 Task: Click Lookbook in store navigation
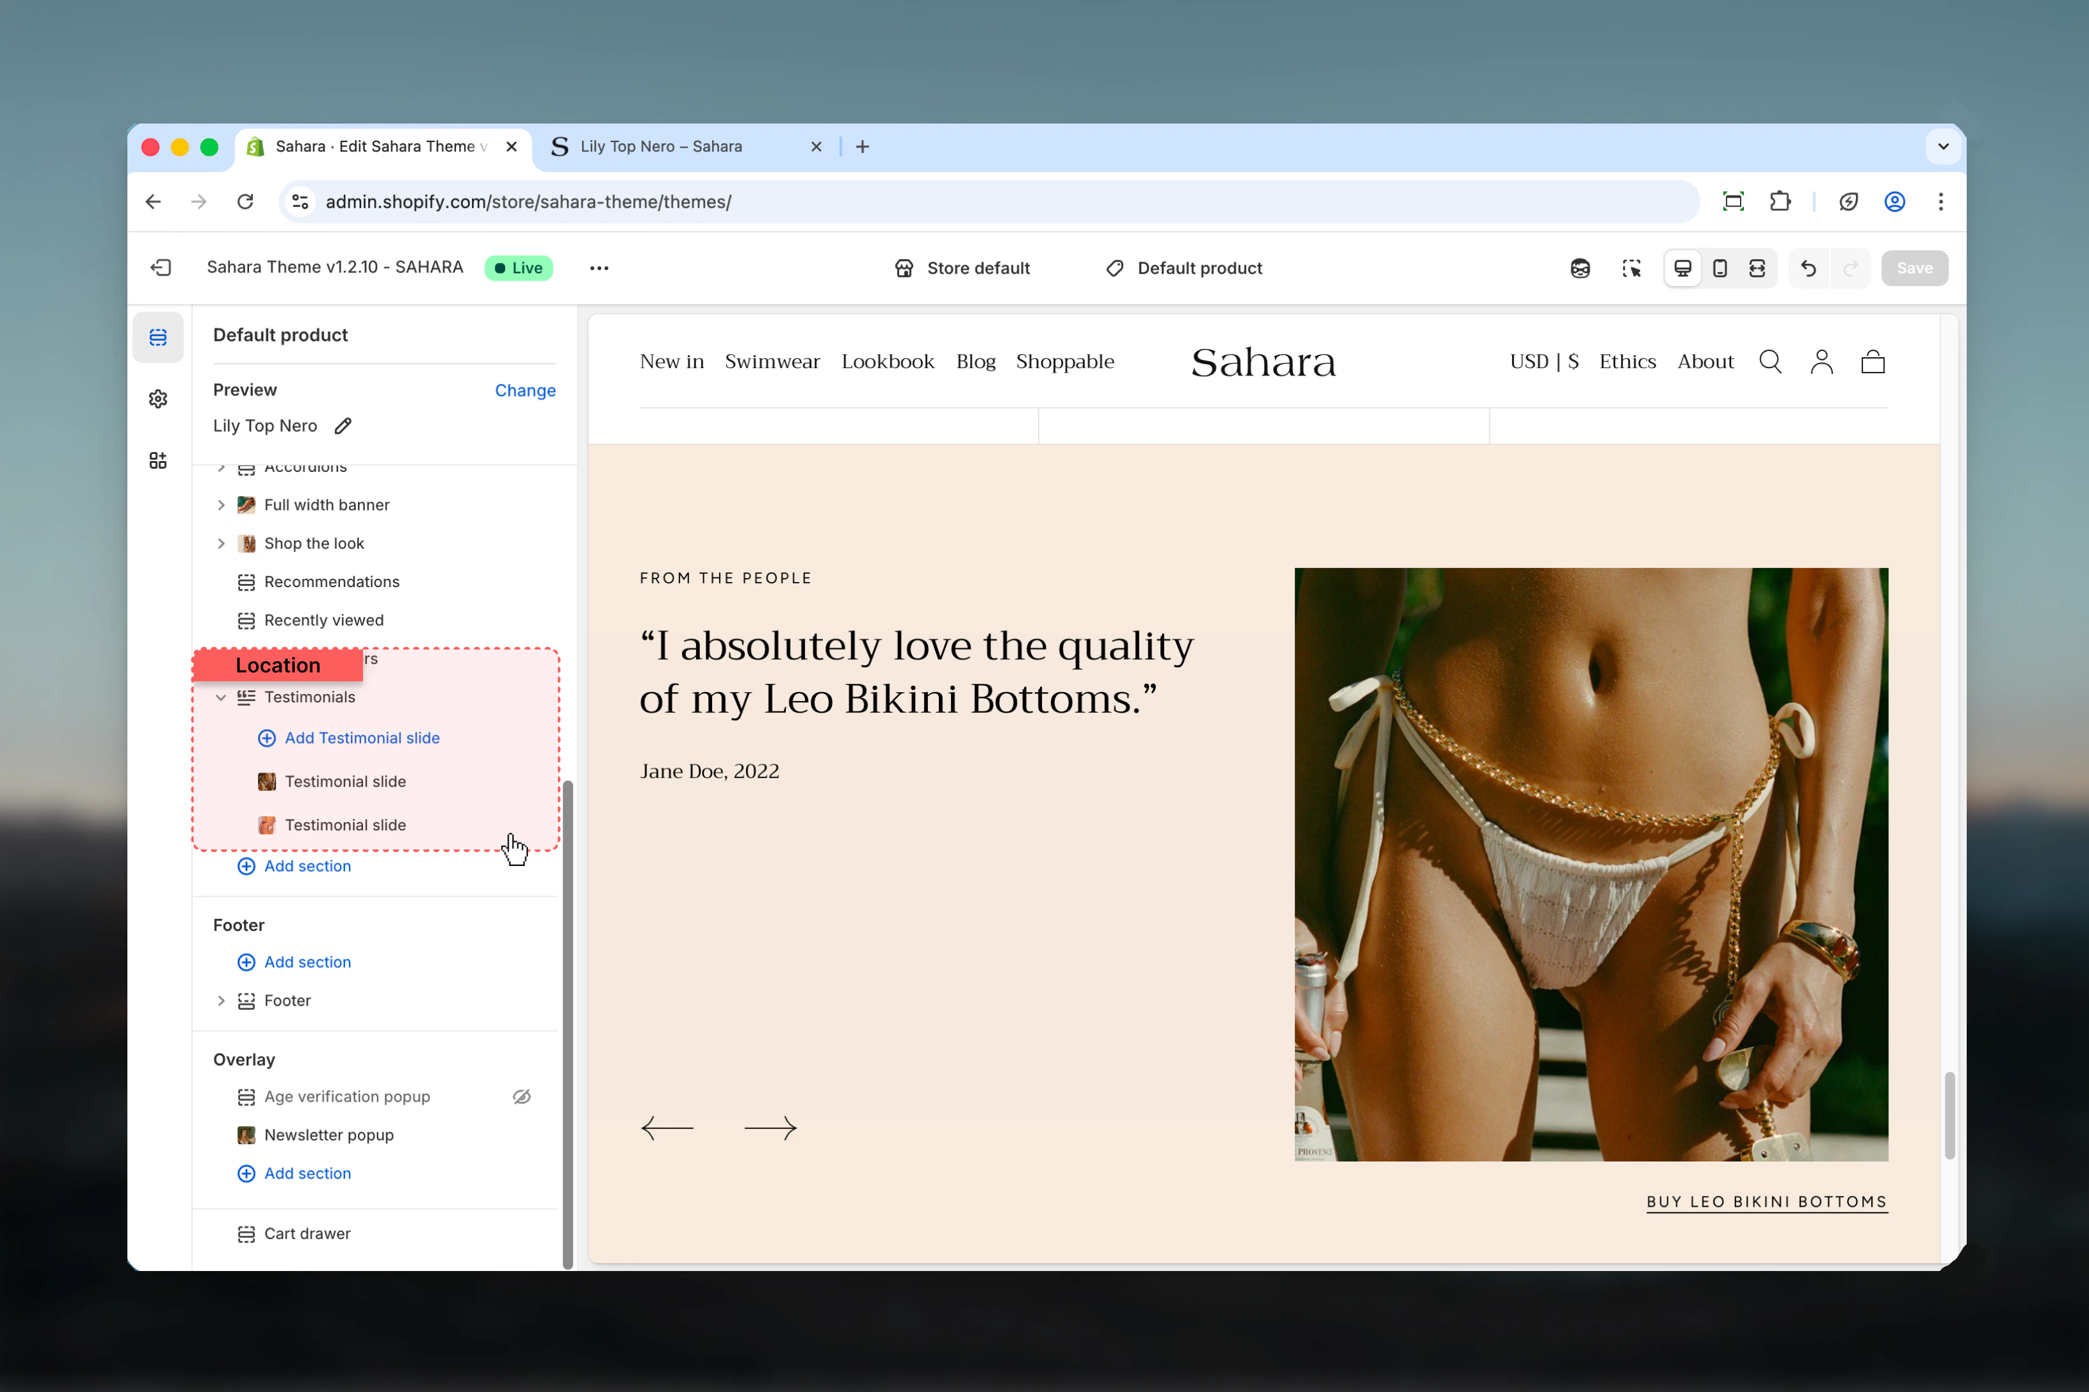(x=887, y=361)
